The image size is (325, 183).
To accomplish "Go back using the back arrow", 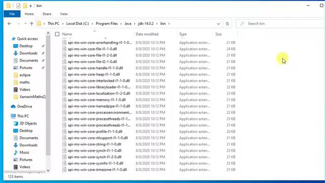I will (9, 24).
